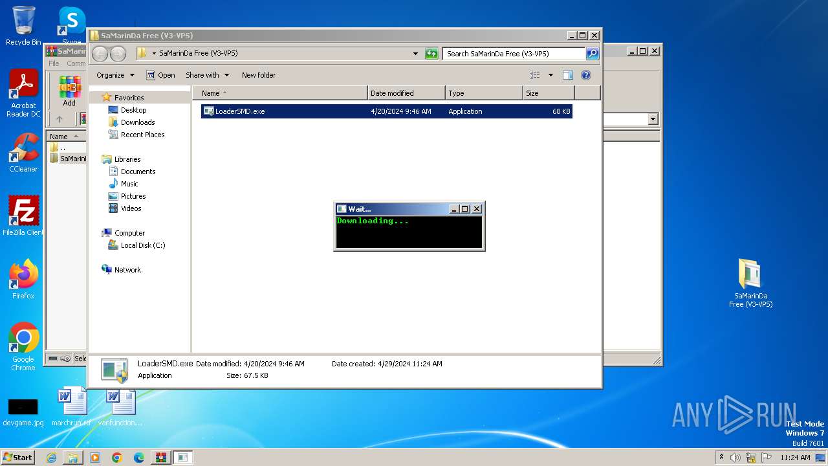Launch the FileZilla Client desktop shortcut
Image resolution: width=828 pixels, height=466 pixels.
tap(23, 216)
